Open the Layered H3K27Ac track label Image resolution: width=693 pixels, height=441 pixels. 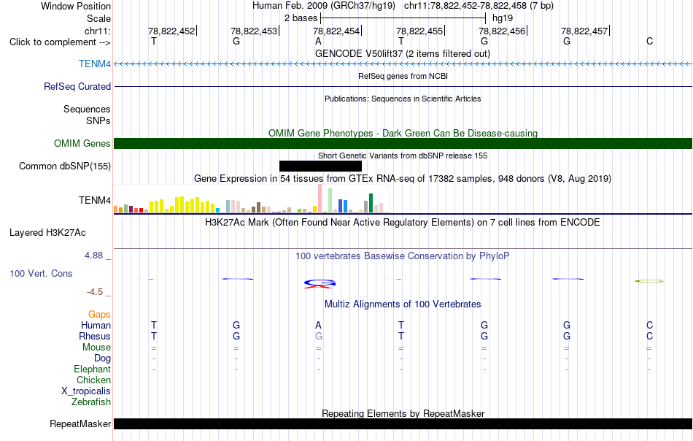point(47,233)
